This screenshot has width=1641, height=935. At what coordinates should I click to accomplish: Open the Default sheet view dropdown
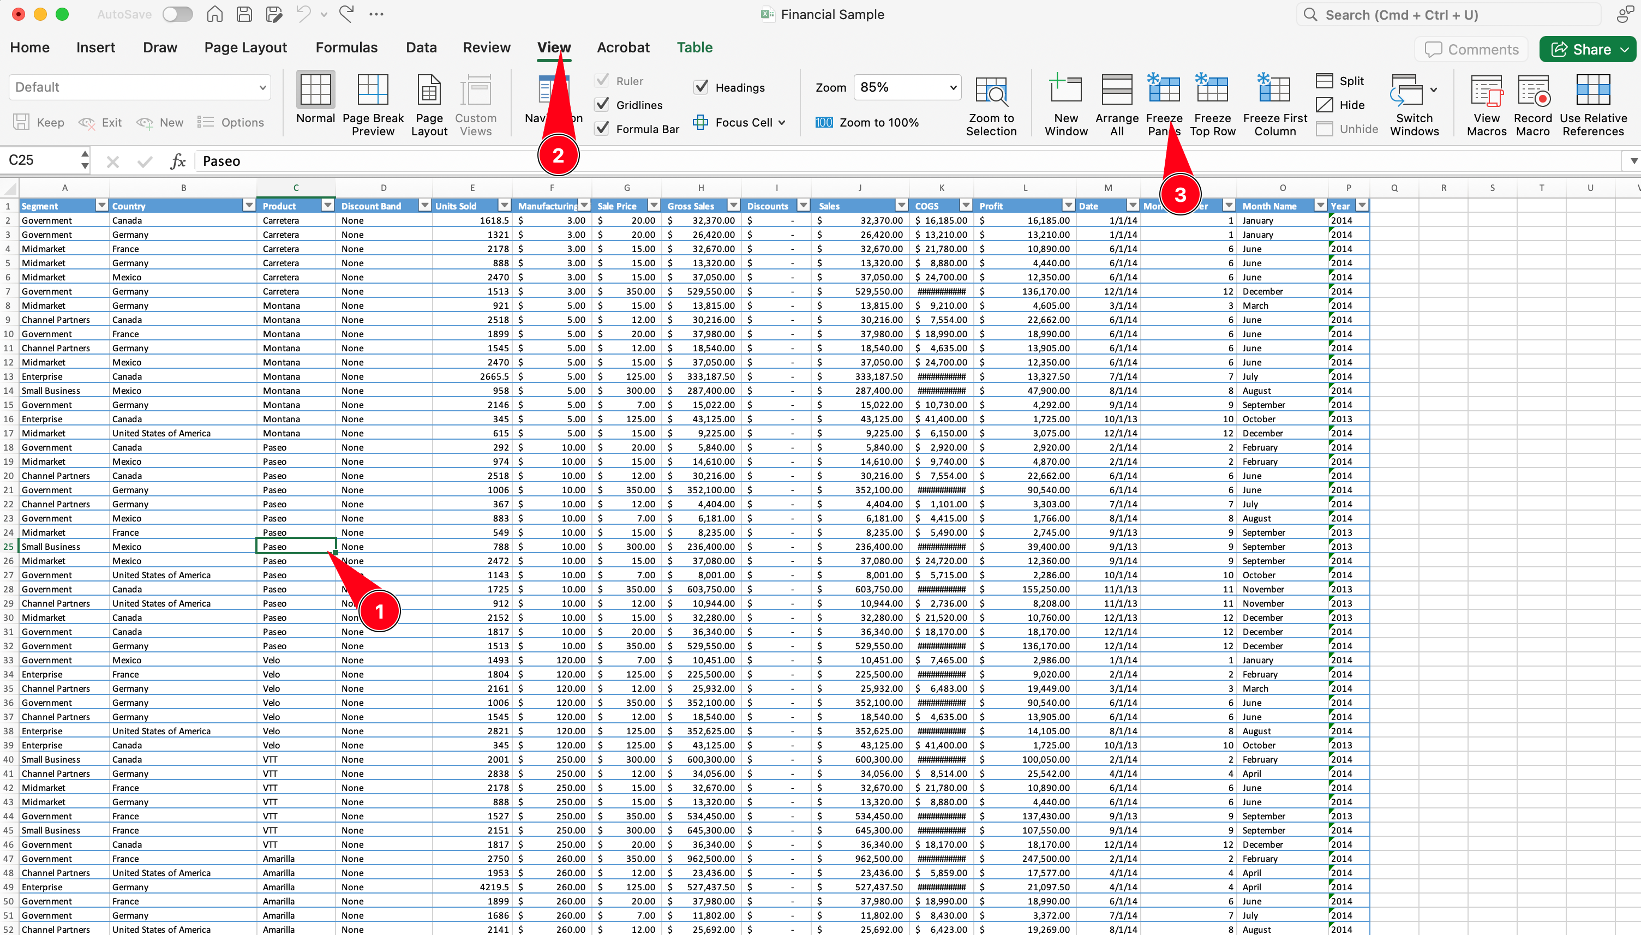[x=139, y=87]
